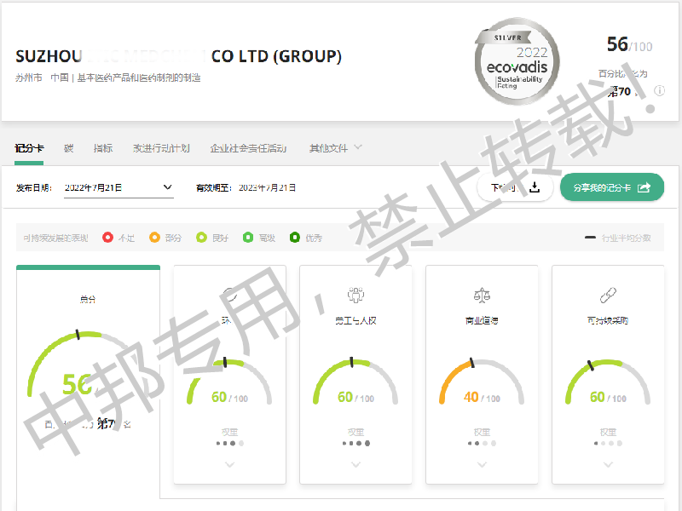Click the 可持续采购 60/100 gauge arc

[x=608, y=381]
